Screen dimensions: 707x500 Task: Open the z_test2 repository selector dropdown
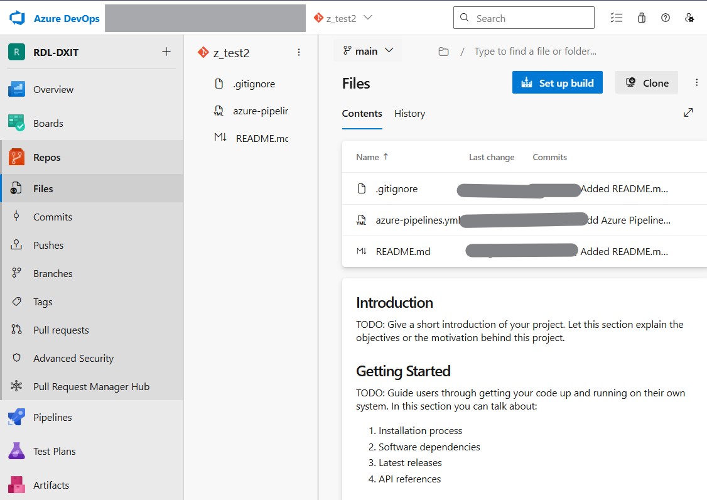point(343,18)
